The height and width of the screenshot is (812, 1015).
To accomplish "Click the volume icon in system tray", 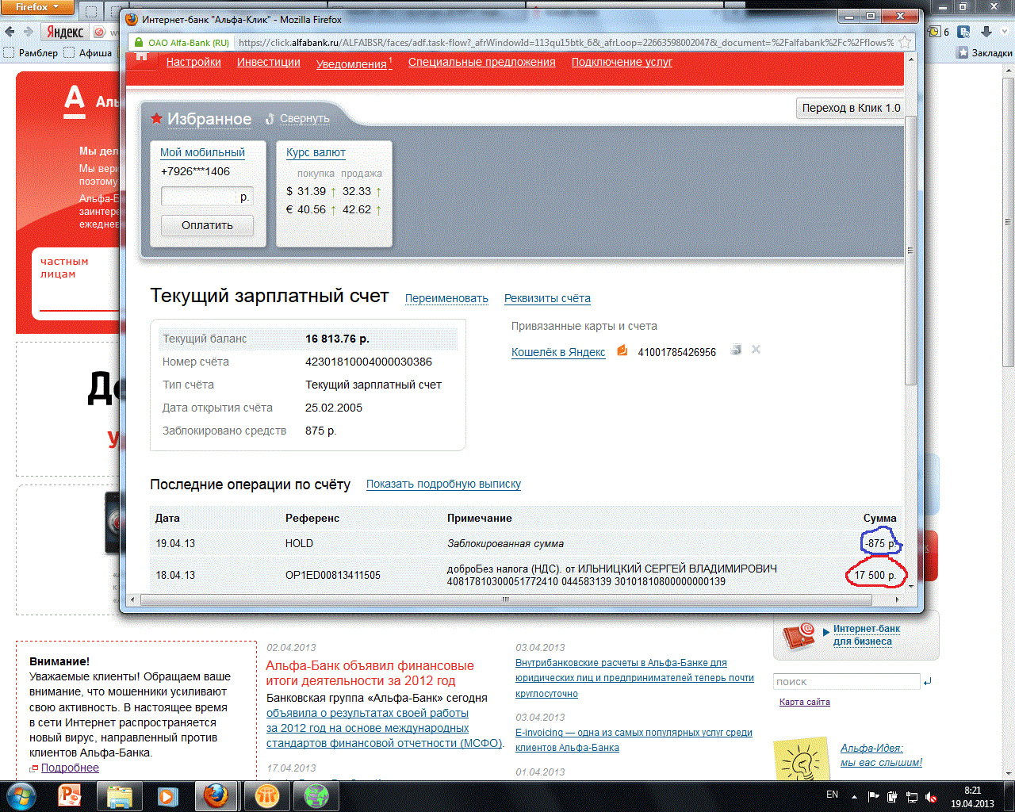I will [x=931, y=796].
